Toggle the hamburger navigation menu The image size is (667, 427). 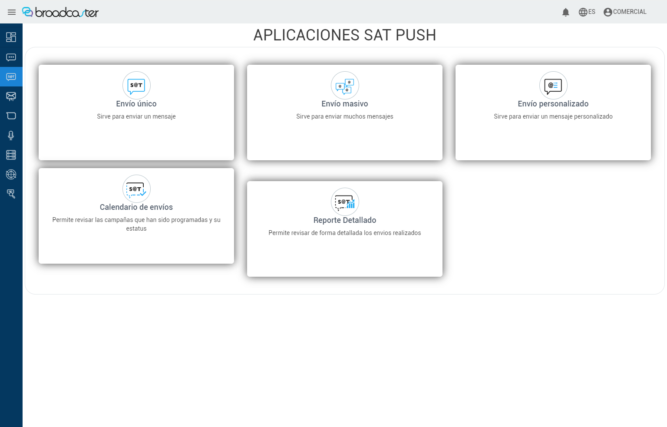click(11, 12)
